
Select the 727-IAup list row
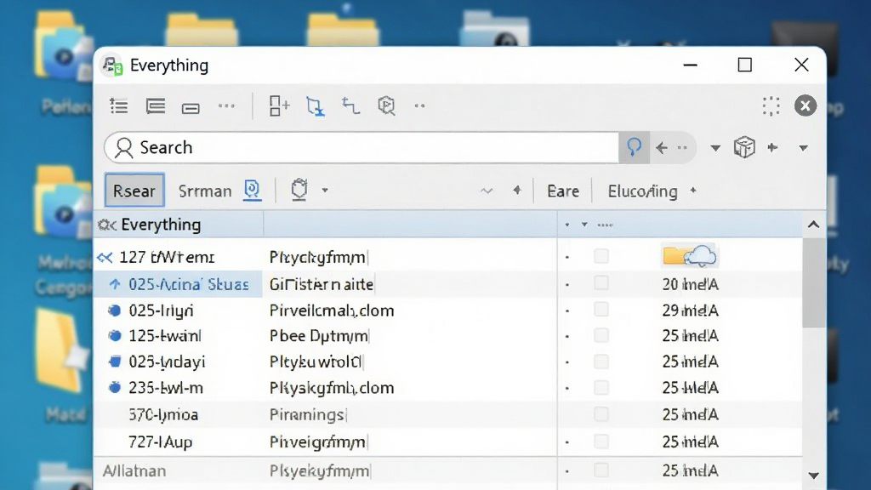tap(447, 442)
